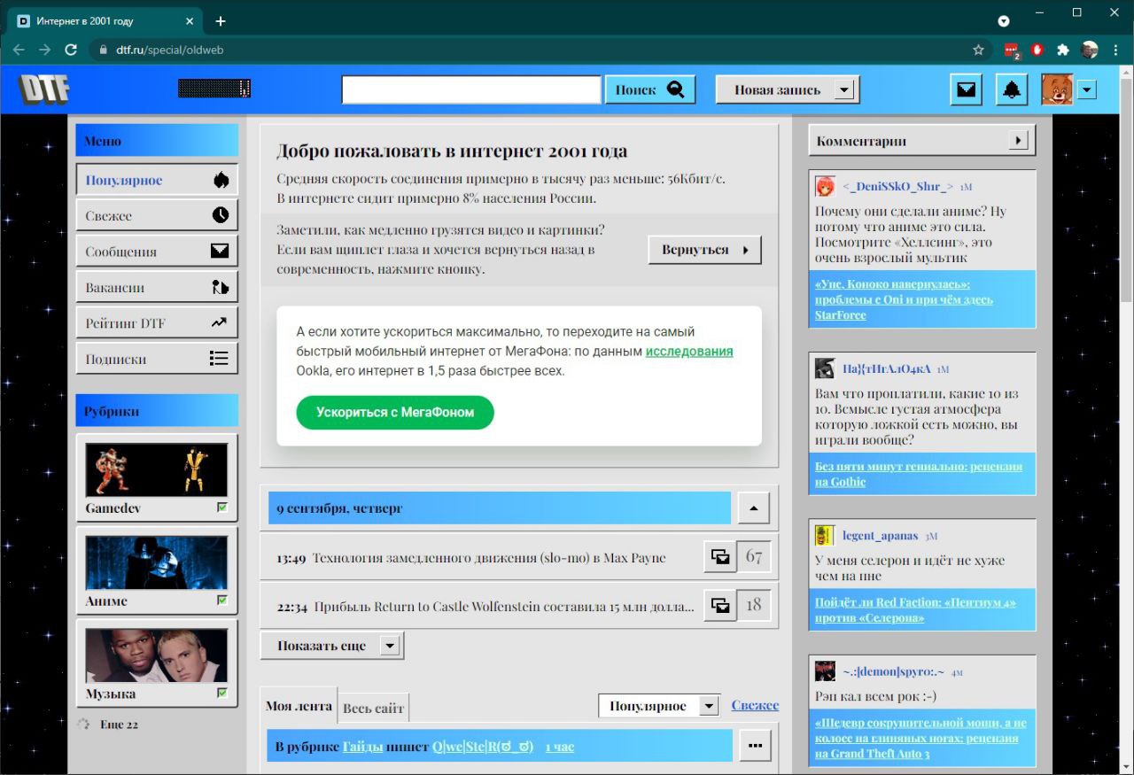Open a new browser tab
Image resolution: width=1134 pixels, height=775 pixels.
click(221, 20)
